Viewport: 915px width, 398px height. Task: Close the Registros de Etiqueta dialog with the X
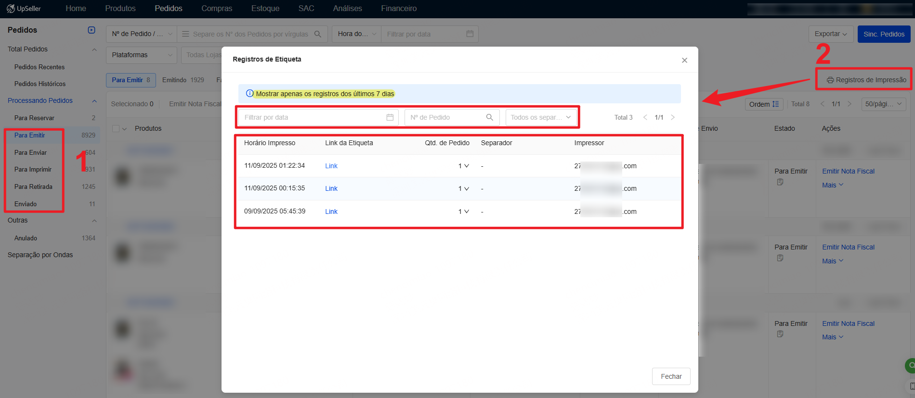684,60
